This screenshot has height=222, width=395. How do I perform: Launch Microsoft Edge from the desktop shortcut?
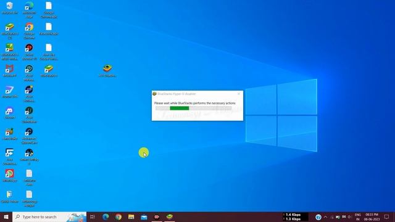tap(29, 10)
